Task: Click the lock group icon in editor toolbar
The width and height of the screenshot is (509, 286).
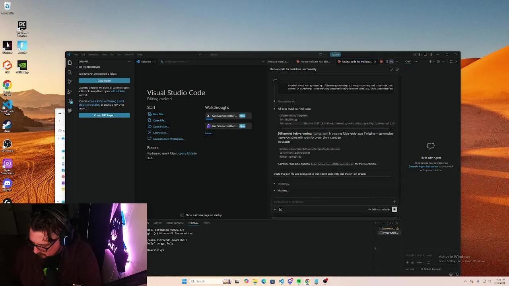Action: coord(391,62)
